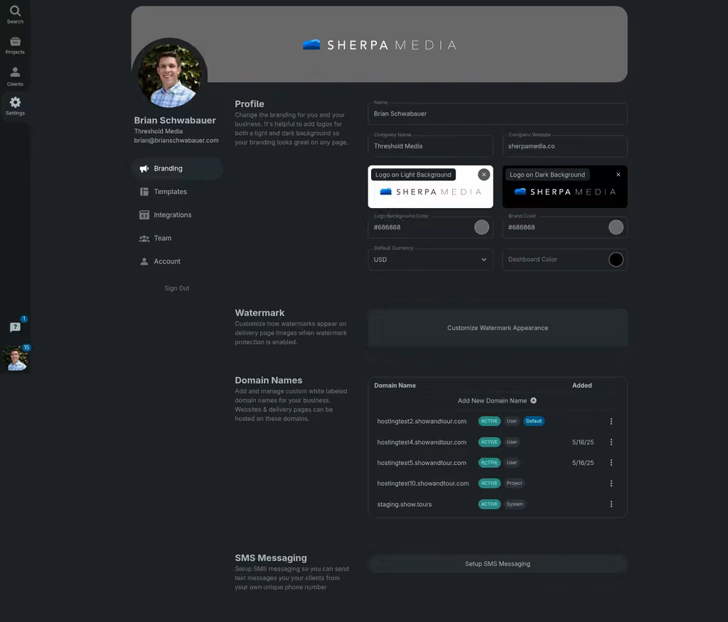Click the Default badge on hostingtest2
The height and width of the screenshot is (622, 728).
[x=534, y=421]
